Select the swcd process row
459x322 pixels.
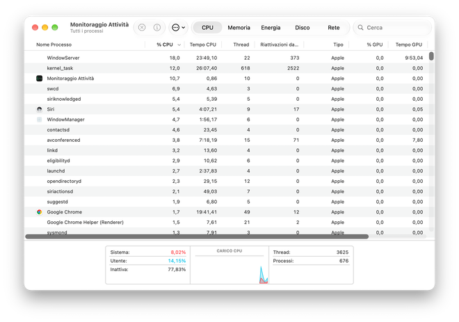tap(227, 89)
